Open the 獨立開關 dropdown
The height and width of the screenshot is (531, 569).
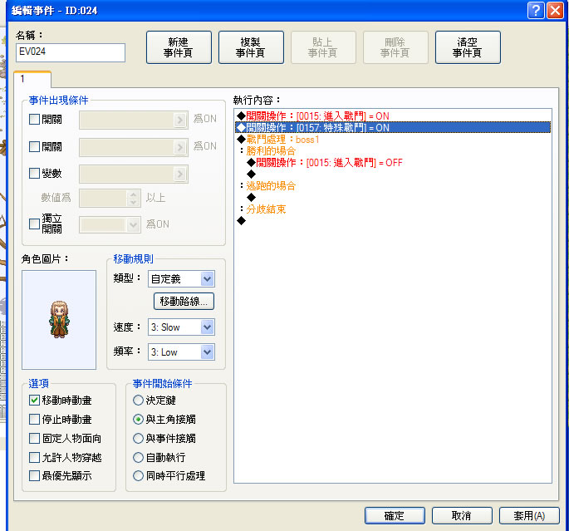pyautogui.click(x=133, y=224)
